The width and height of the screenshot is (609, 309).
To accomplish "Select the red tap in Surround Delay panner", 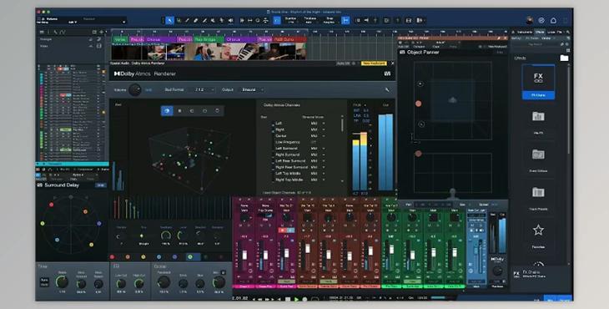I will click(51, 205).
